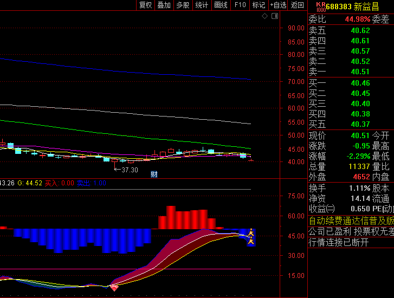
Task: Click total volume value 11337
Action: click(359, 166)
